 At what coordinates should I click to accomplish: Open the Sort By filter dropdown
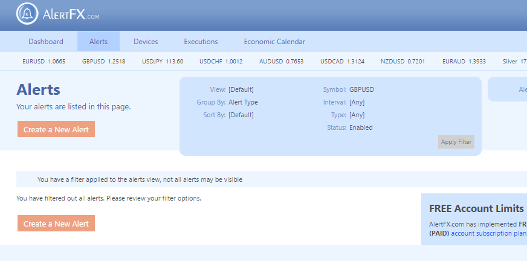click(x=241, y=115)
